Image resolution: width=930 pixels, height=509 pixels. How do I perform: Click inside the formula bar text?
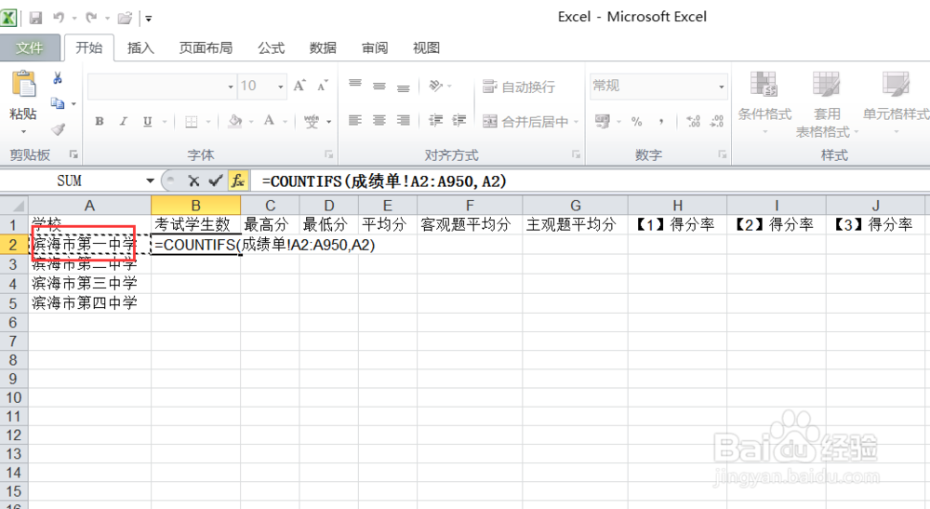point(384,181)
